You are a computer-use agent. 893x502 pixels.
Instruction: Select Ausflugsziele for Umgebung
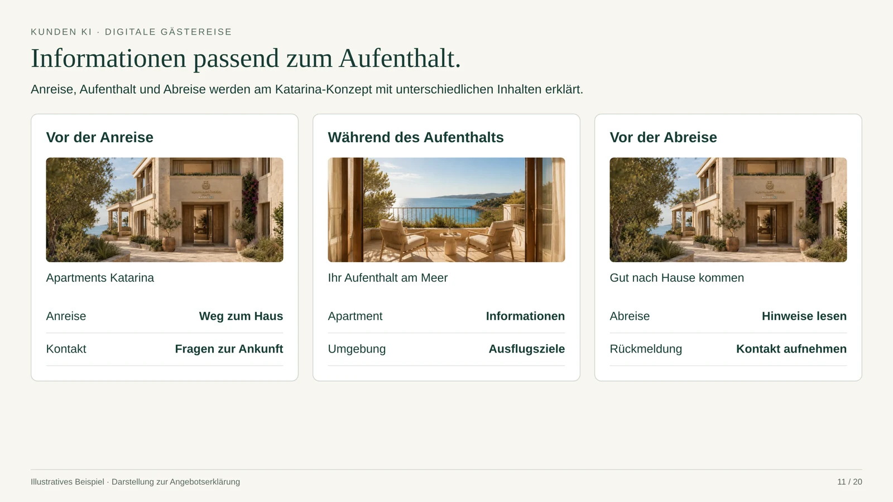click(x=527, y=349)
